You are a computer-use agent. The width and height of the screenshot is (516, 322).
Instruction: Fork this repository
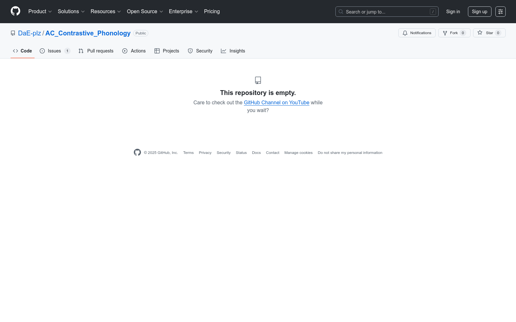click(454, 33)
